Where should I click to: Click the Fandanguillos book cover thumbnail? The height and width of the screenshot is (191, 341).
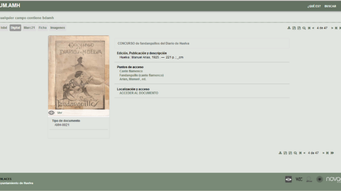click(79, 72)
